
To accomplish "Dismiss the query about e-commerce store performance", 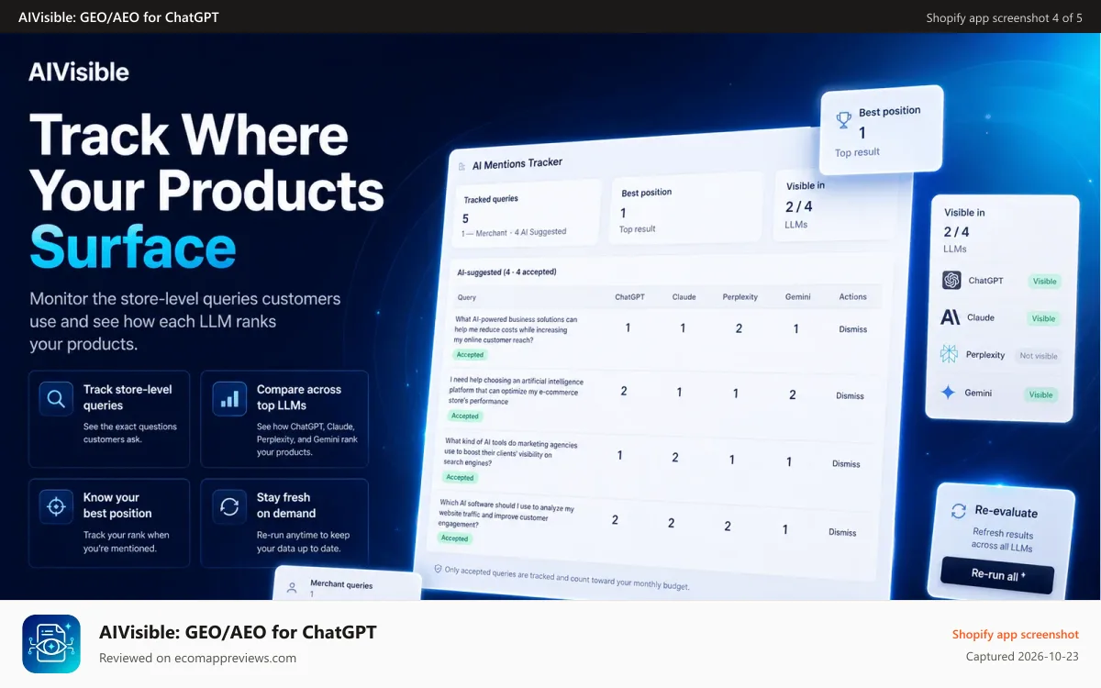I will pos(850,396).
